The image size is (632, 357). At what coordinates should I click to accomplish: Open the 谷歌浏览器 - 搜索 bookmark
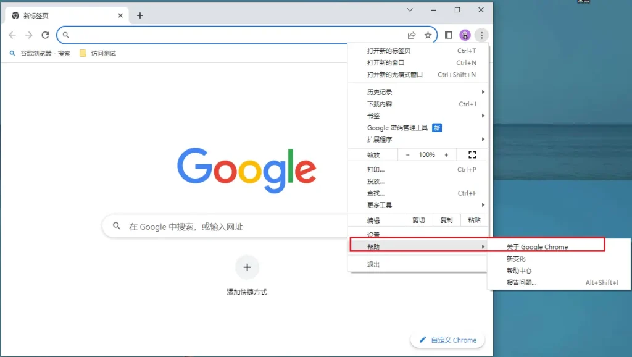[40, 53]
